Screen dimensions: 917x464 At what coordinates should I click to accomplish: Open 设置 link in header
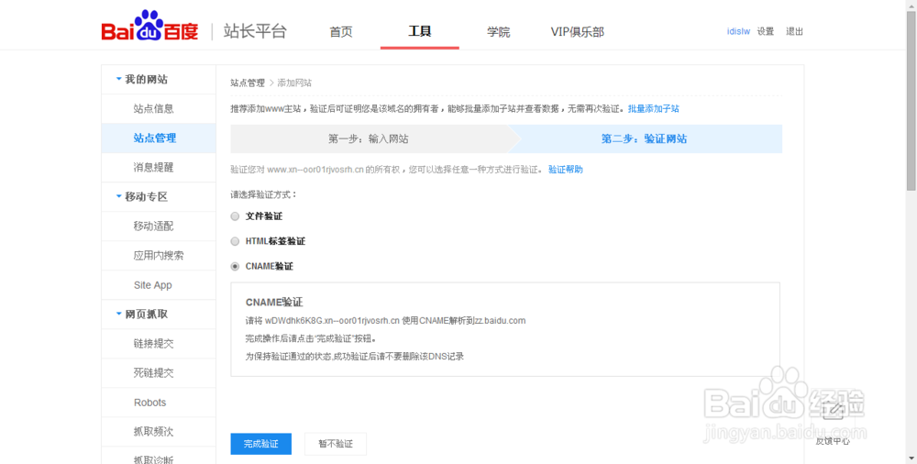coord(766,31)
